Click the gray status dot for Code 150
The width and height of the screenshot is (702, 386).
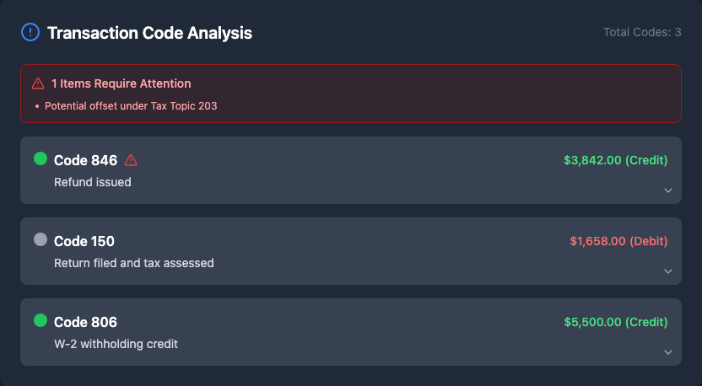[x=40, y=239]
